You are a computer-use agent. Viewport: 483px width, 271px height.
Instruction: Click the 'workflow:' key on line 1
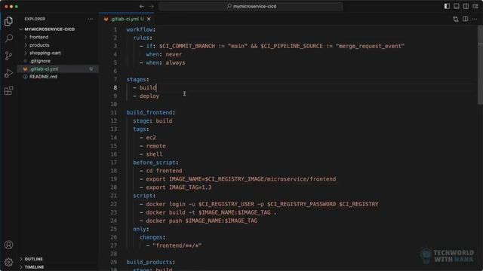click(x=141, y=29)
